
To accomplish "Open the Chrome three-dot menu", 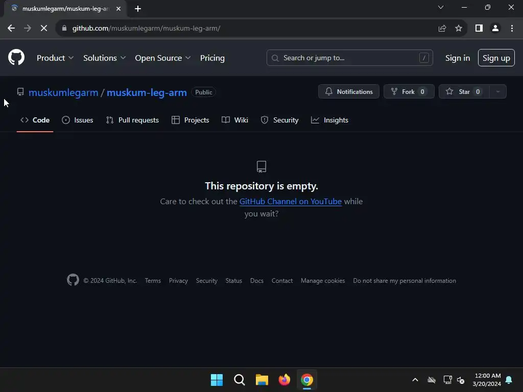I will click(512, 29).
